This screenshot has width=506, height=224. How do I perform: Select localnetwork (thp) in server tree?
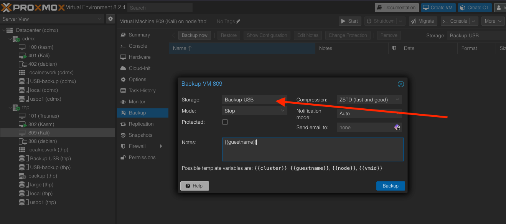coord(48,150)
